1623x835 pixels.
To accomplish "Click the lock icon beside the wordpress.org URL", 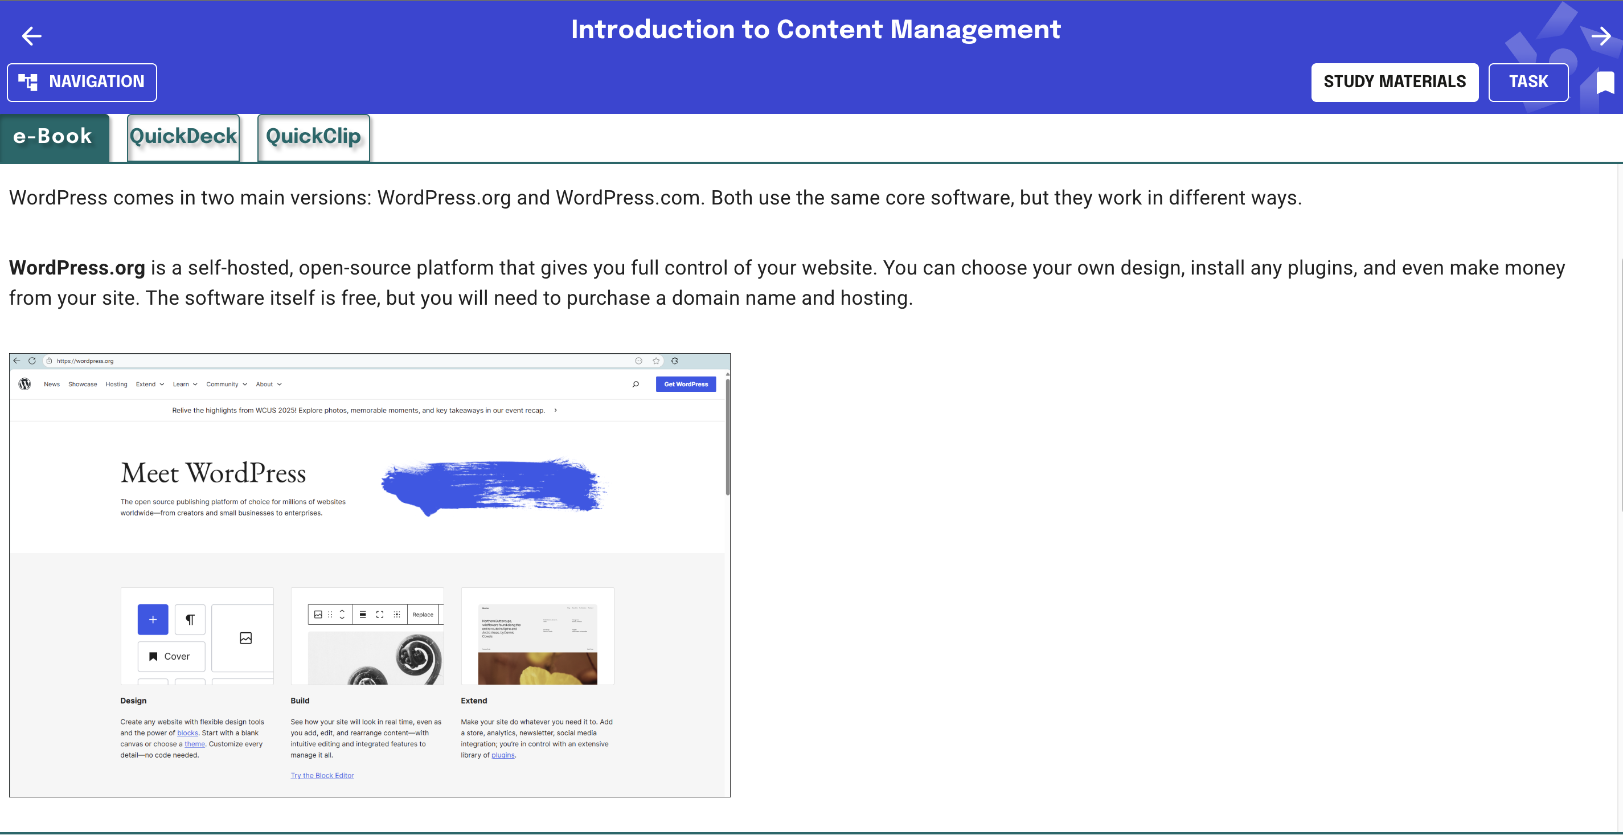I will point(49,361).
